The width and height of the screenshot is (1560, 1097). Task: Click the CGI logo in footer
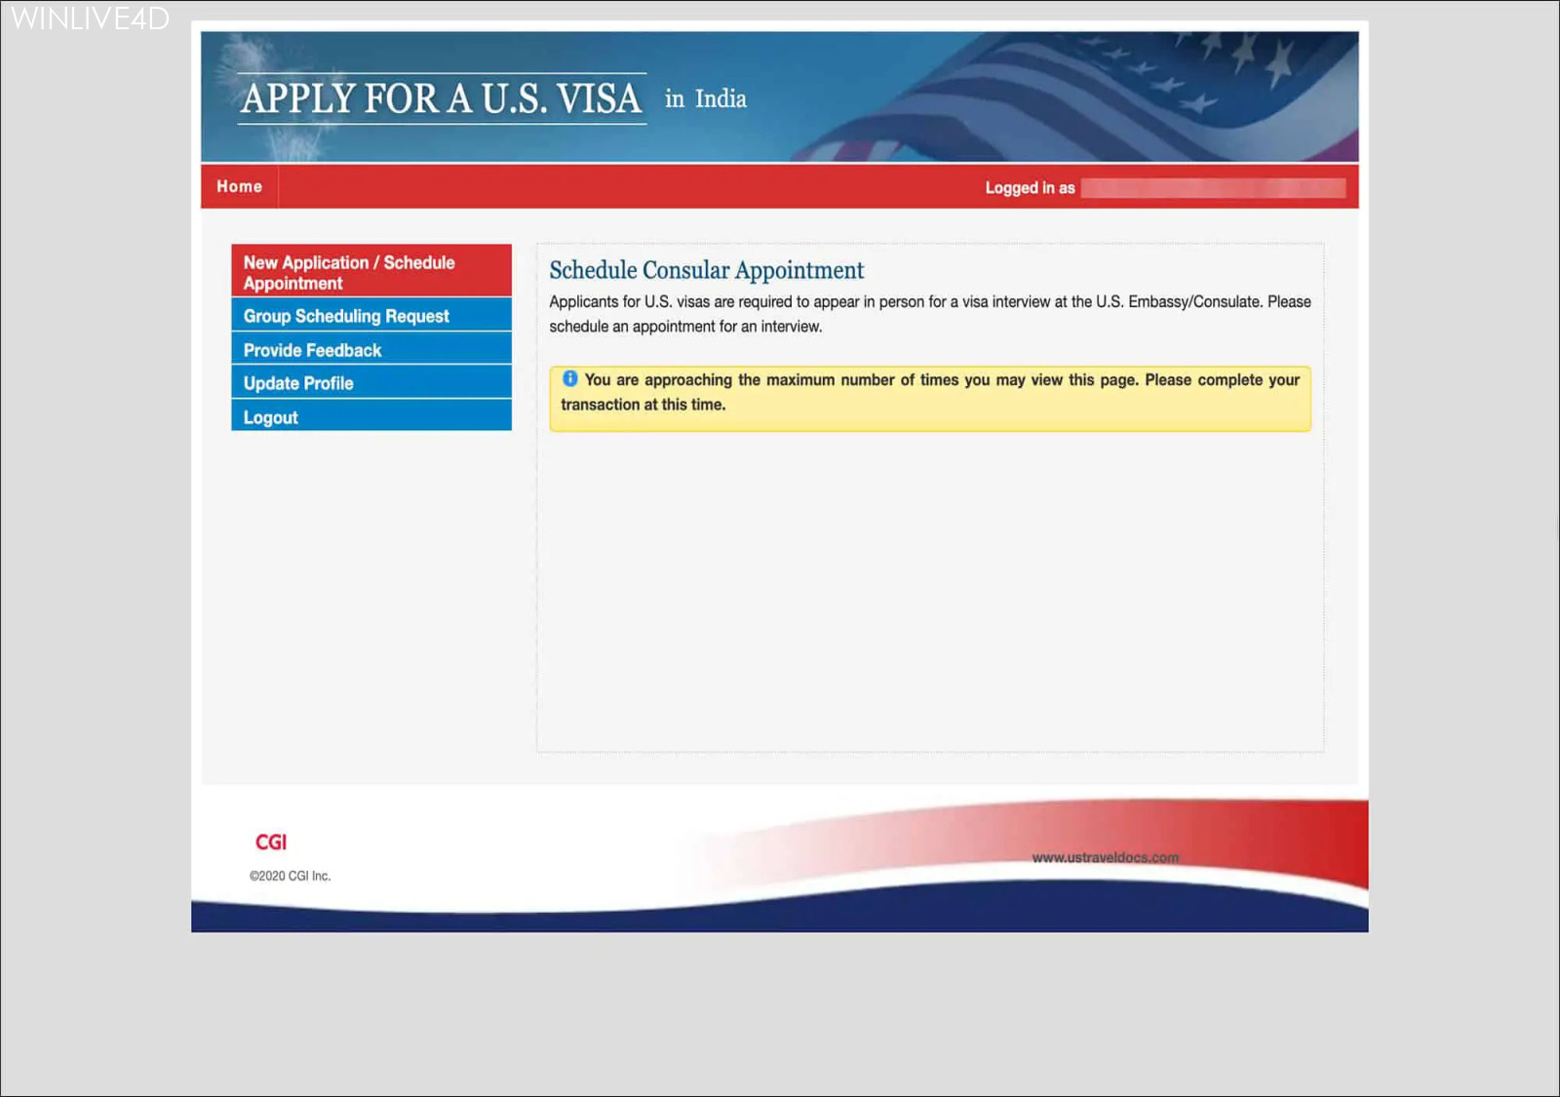pyautogui.click(x=271, y=842)
